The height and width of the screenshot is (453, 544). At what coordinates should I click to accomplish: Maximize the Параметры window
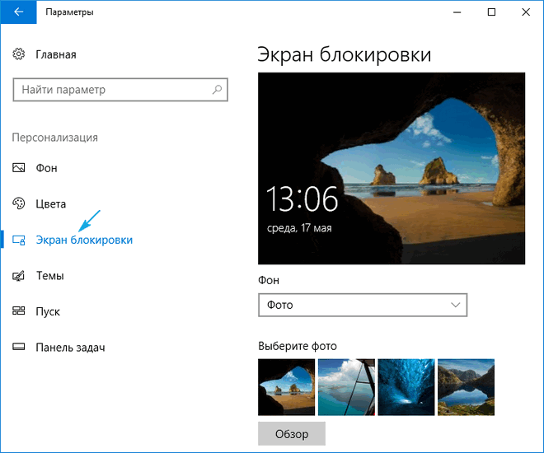(x=491, y=12)
